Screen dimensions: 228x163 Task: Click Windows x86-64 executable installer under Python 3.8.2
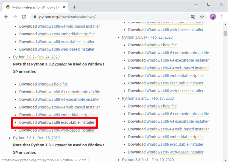69,99
